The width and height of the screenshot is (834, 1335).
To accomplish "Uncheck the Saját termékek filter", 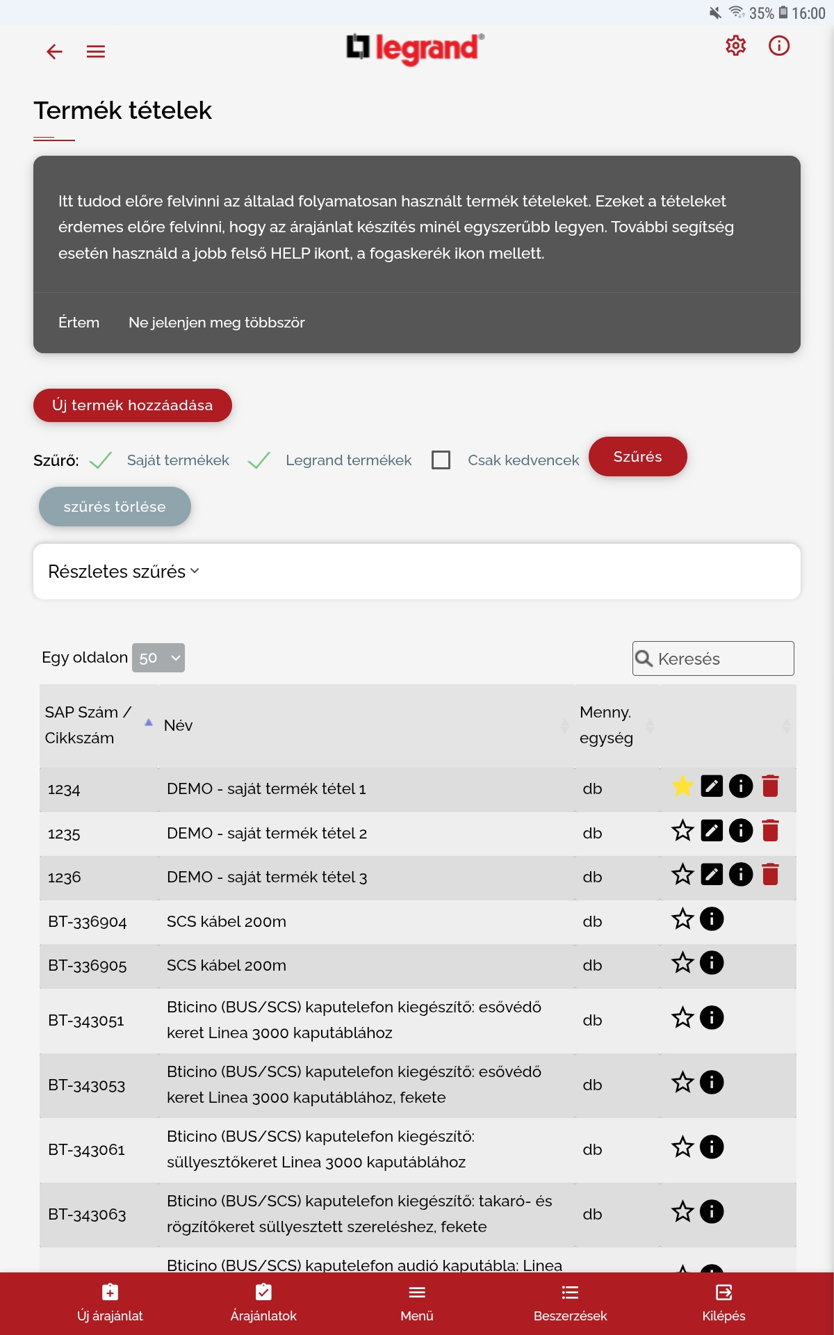I will 101,460.
